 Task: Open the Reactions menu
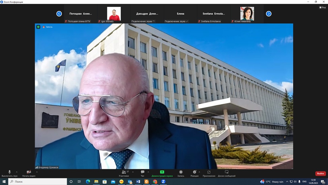(194, 172)
